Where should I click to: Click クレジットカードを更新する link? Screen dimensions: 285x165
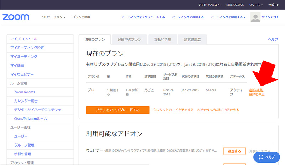pos(173,110)
